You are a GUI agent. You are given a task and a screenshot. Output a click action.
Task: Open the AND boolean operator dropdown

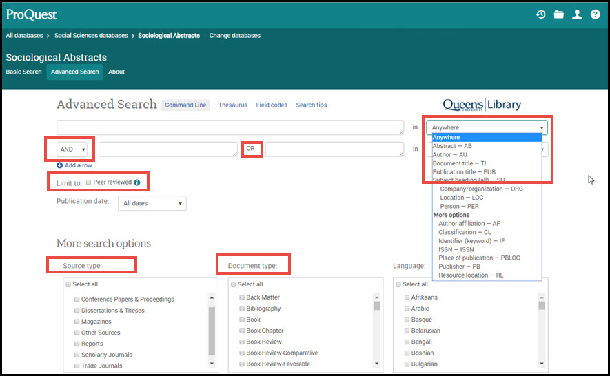tap(72, 149)
